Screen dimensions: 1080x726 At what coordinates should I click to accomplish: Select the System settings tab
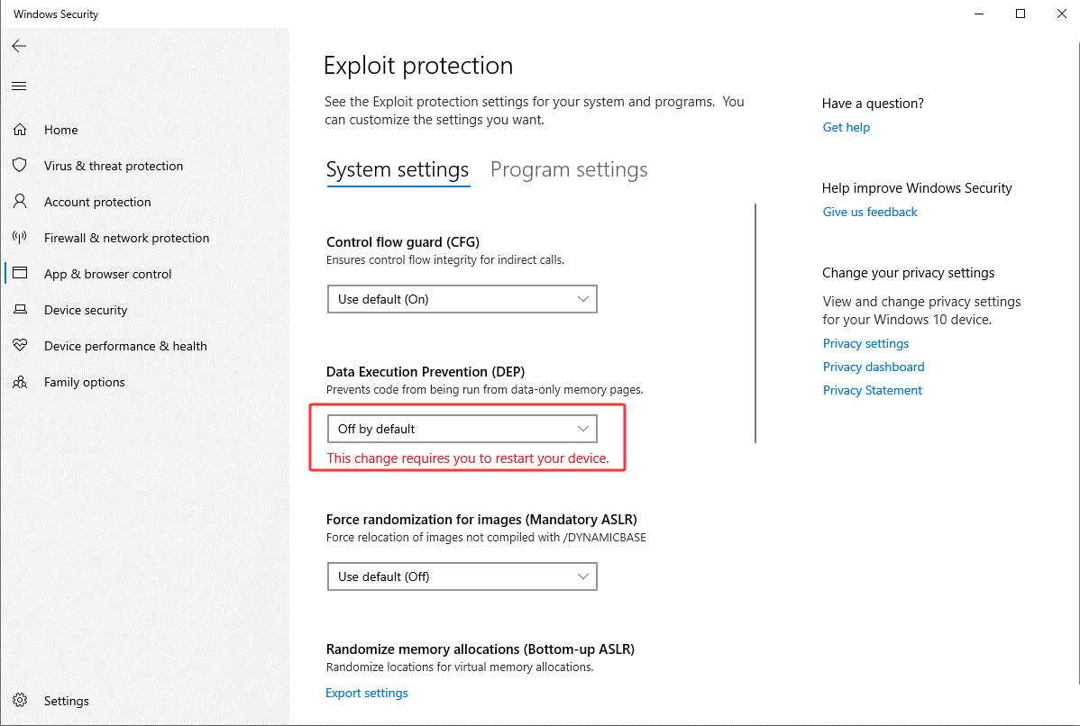(398, 169)
